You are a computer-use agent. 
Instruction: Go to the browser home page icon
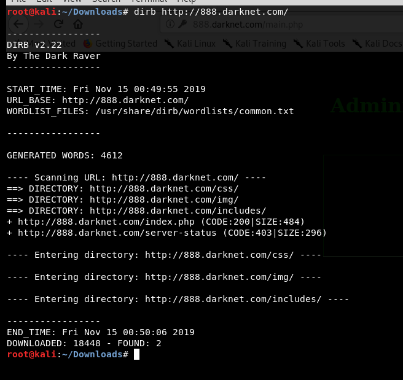pos(78,24)
